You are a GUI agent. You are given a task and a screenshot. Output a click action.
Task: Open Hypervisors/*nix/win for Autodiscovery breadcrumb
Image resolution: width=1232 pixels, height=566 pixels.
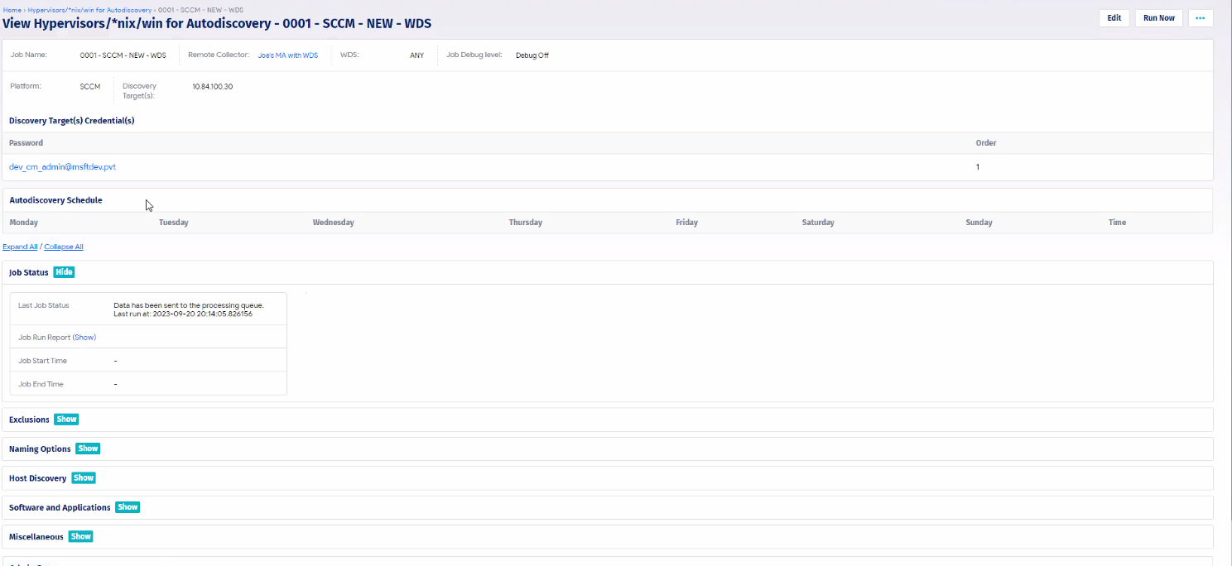(91, 10)
